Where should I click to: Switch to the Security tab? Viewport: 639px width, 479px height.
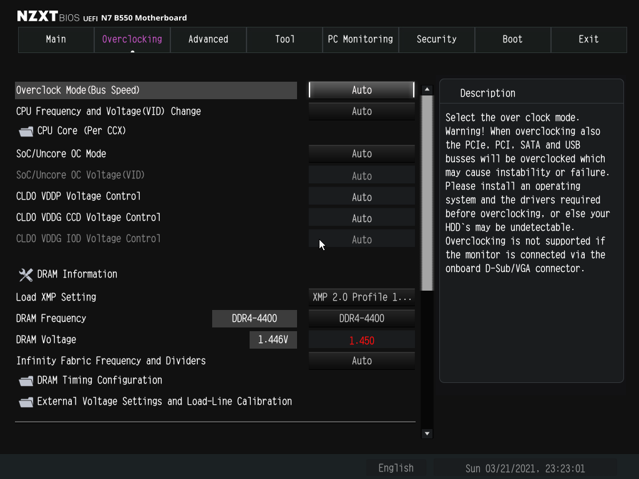pyautogui.click(x=436, y=39)
